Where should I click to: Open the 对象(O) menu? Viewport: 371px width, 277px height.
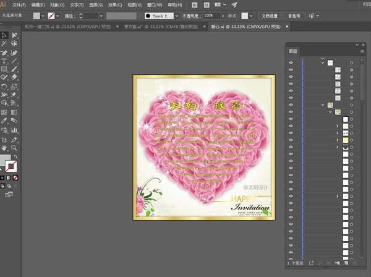pyautogui.click(x=57, y=5)
